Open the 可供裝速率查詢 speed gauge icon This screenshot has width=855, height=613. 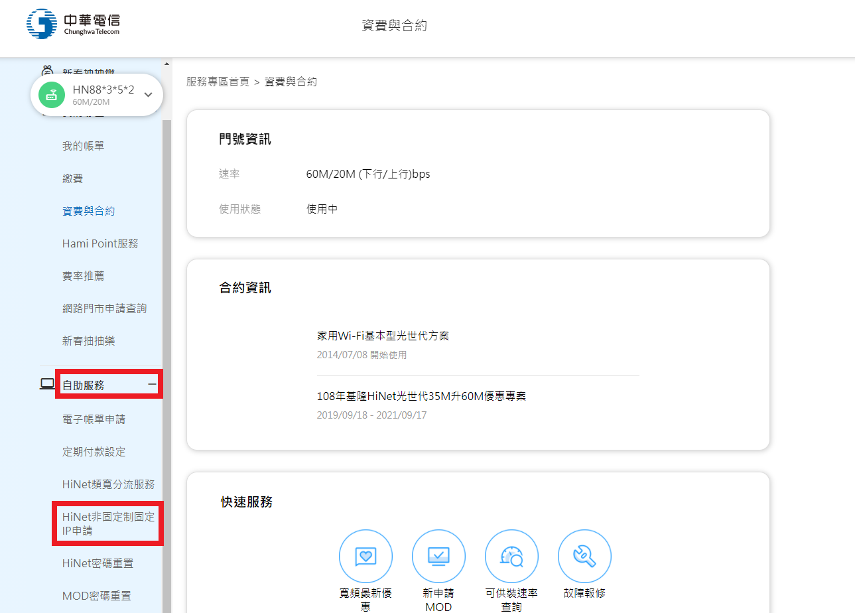click(511, 556)
